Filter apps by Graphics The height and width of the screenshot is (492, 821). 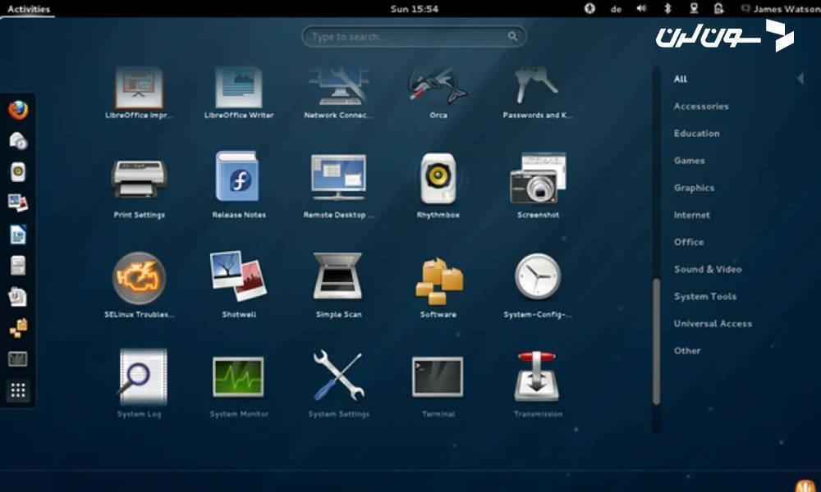pyautogui.click(x=694, y=188)
